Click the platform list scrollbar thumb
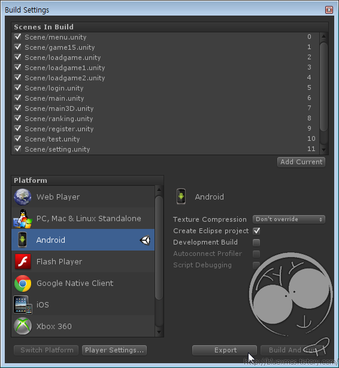This screenshot has height=368, width=339. [159, 248]
